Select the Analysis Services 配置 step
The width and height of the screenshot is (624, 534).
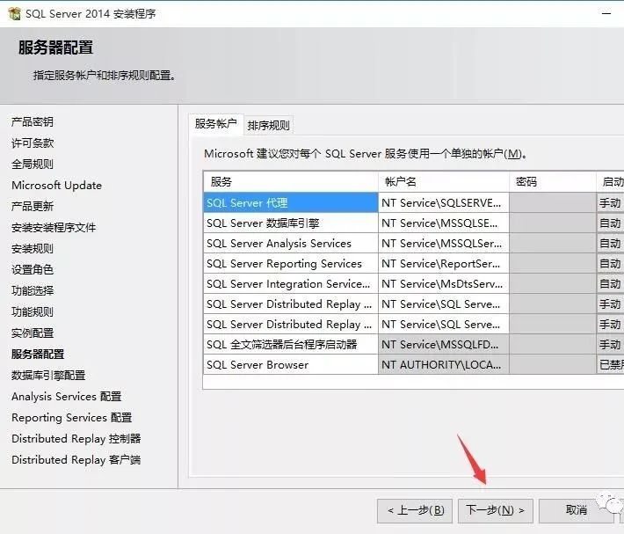tap(67, 396)
